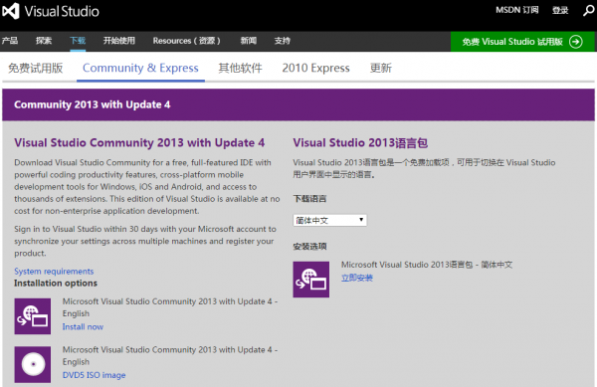Viewport: 597px width, 387px height.
Task: Click the Visual Studio Community 2013 with Update 4 heading
Action: [139, 142]
